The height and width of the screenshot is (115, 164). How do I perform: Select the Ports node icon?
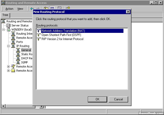[x=13, y=42]
